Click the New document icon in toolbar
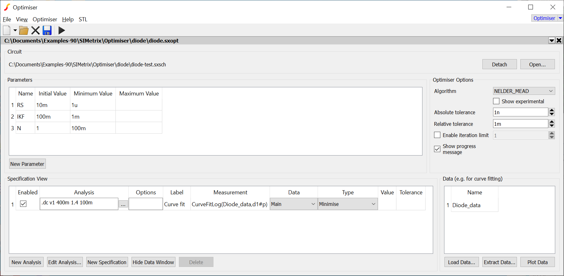Viewport: 564px width, 276px height. click(x=7, y=30)
